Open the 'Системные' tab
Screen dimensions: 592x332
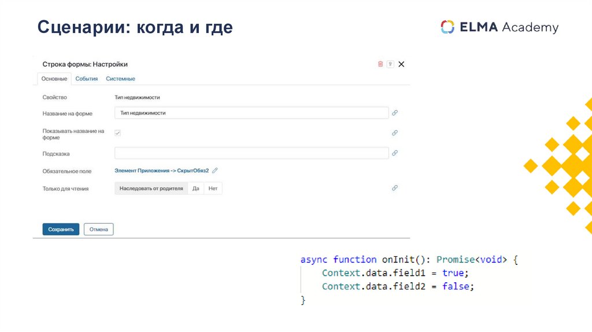point(120,79)
